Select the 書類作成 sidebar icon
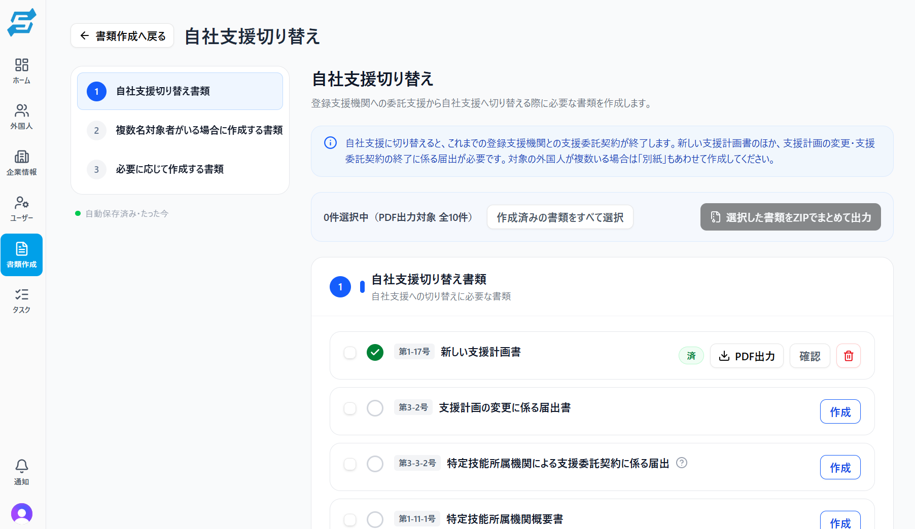The image size is (915, 529). pos(22,255)
